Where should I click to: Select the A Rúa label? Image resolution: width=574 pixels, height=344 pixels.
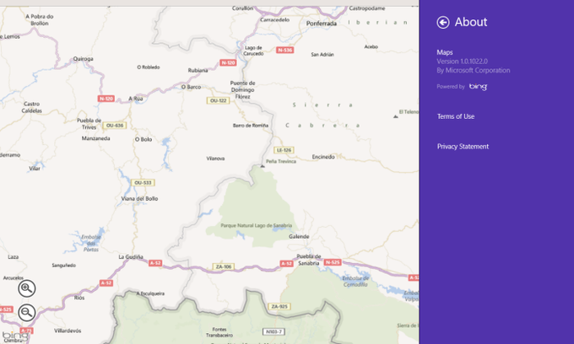(x=135, y=99)
